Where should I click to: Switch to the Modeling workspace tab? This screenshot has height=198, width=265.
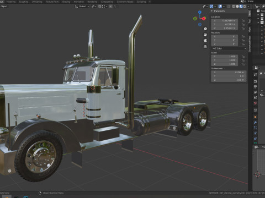click(11, 2)
